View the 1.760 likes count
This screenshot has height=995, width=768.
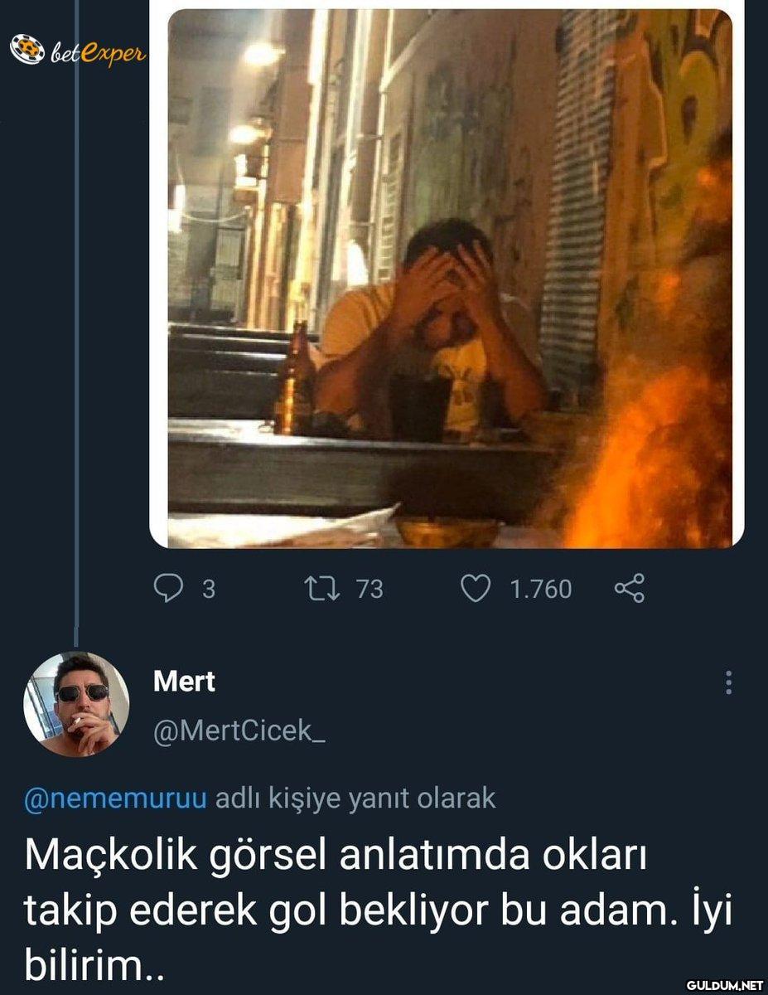click(x=540, y=589)
